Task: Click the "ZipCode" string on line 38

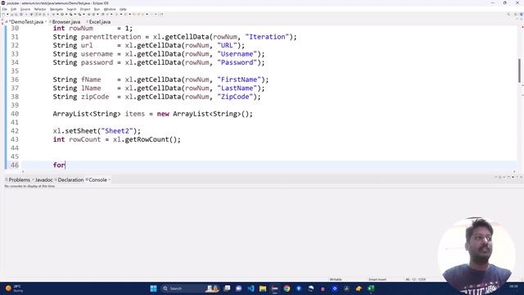Action: 235,97
